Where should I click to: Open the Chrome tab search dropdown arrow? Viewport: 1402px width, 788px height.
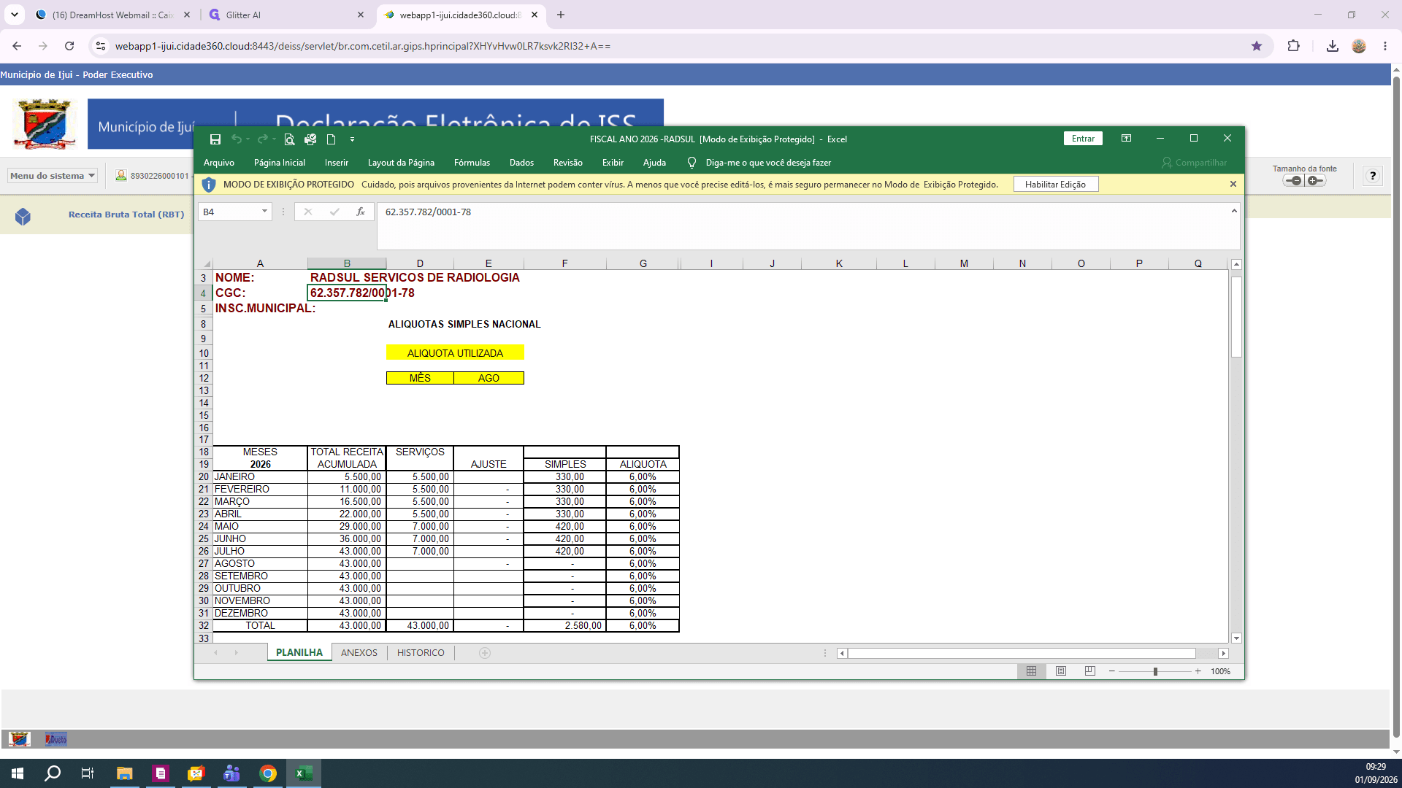coord(15,15)
